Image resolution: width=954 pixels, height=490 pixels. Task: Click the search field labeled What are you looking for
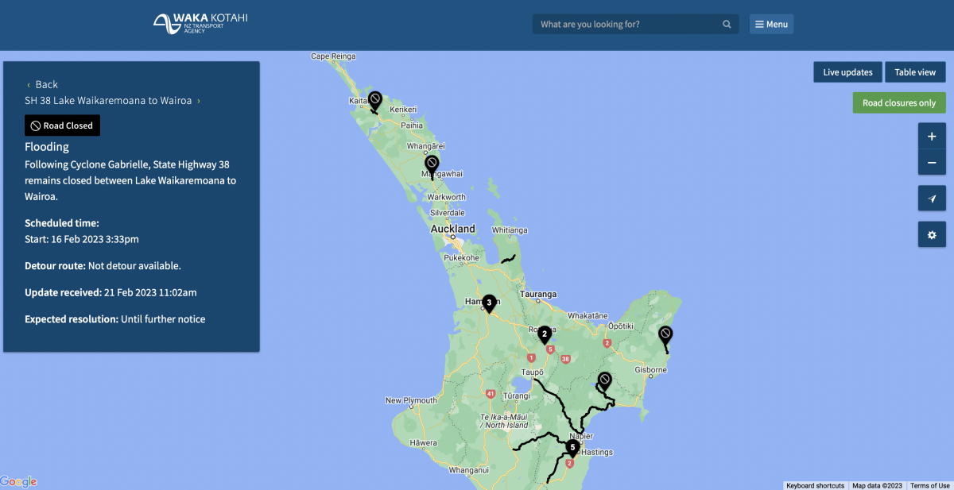620,24
